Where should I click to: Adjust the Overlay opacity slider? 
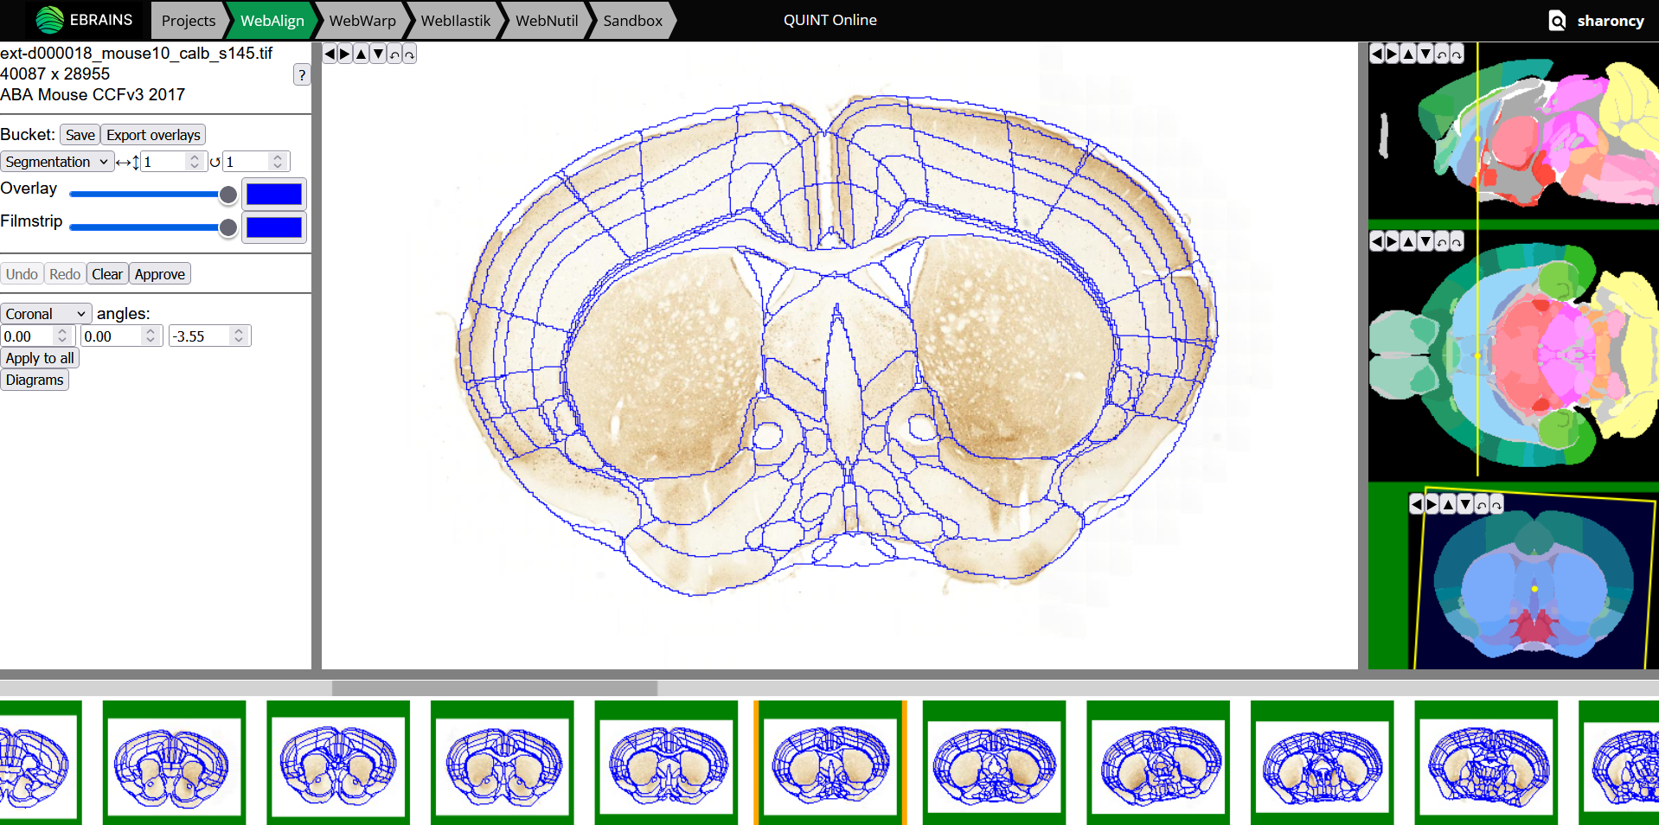tap(153, 195)
